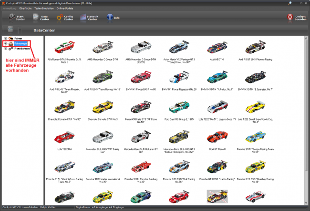Select Fahrer in the tree

[18, 39]
